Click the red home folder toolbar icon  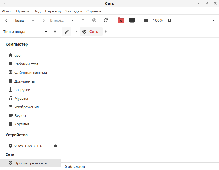tap(120, 20)
